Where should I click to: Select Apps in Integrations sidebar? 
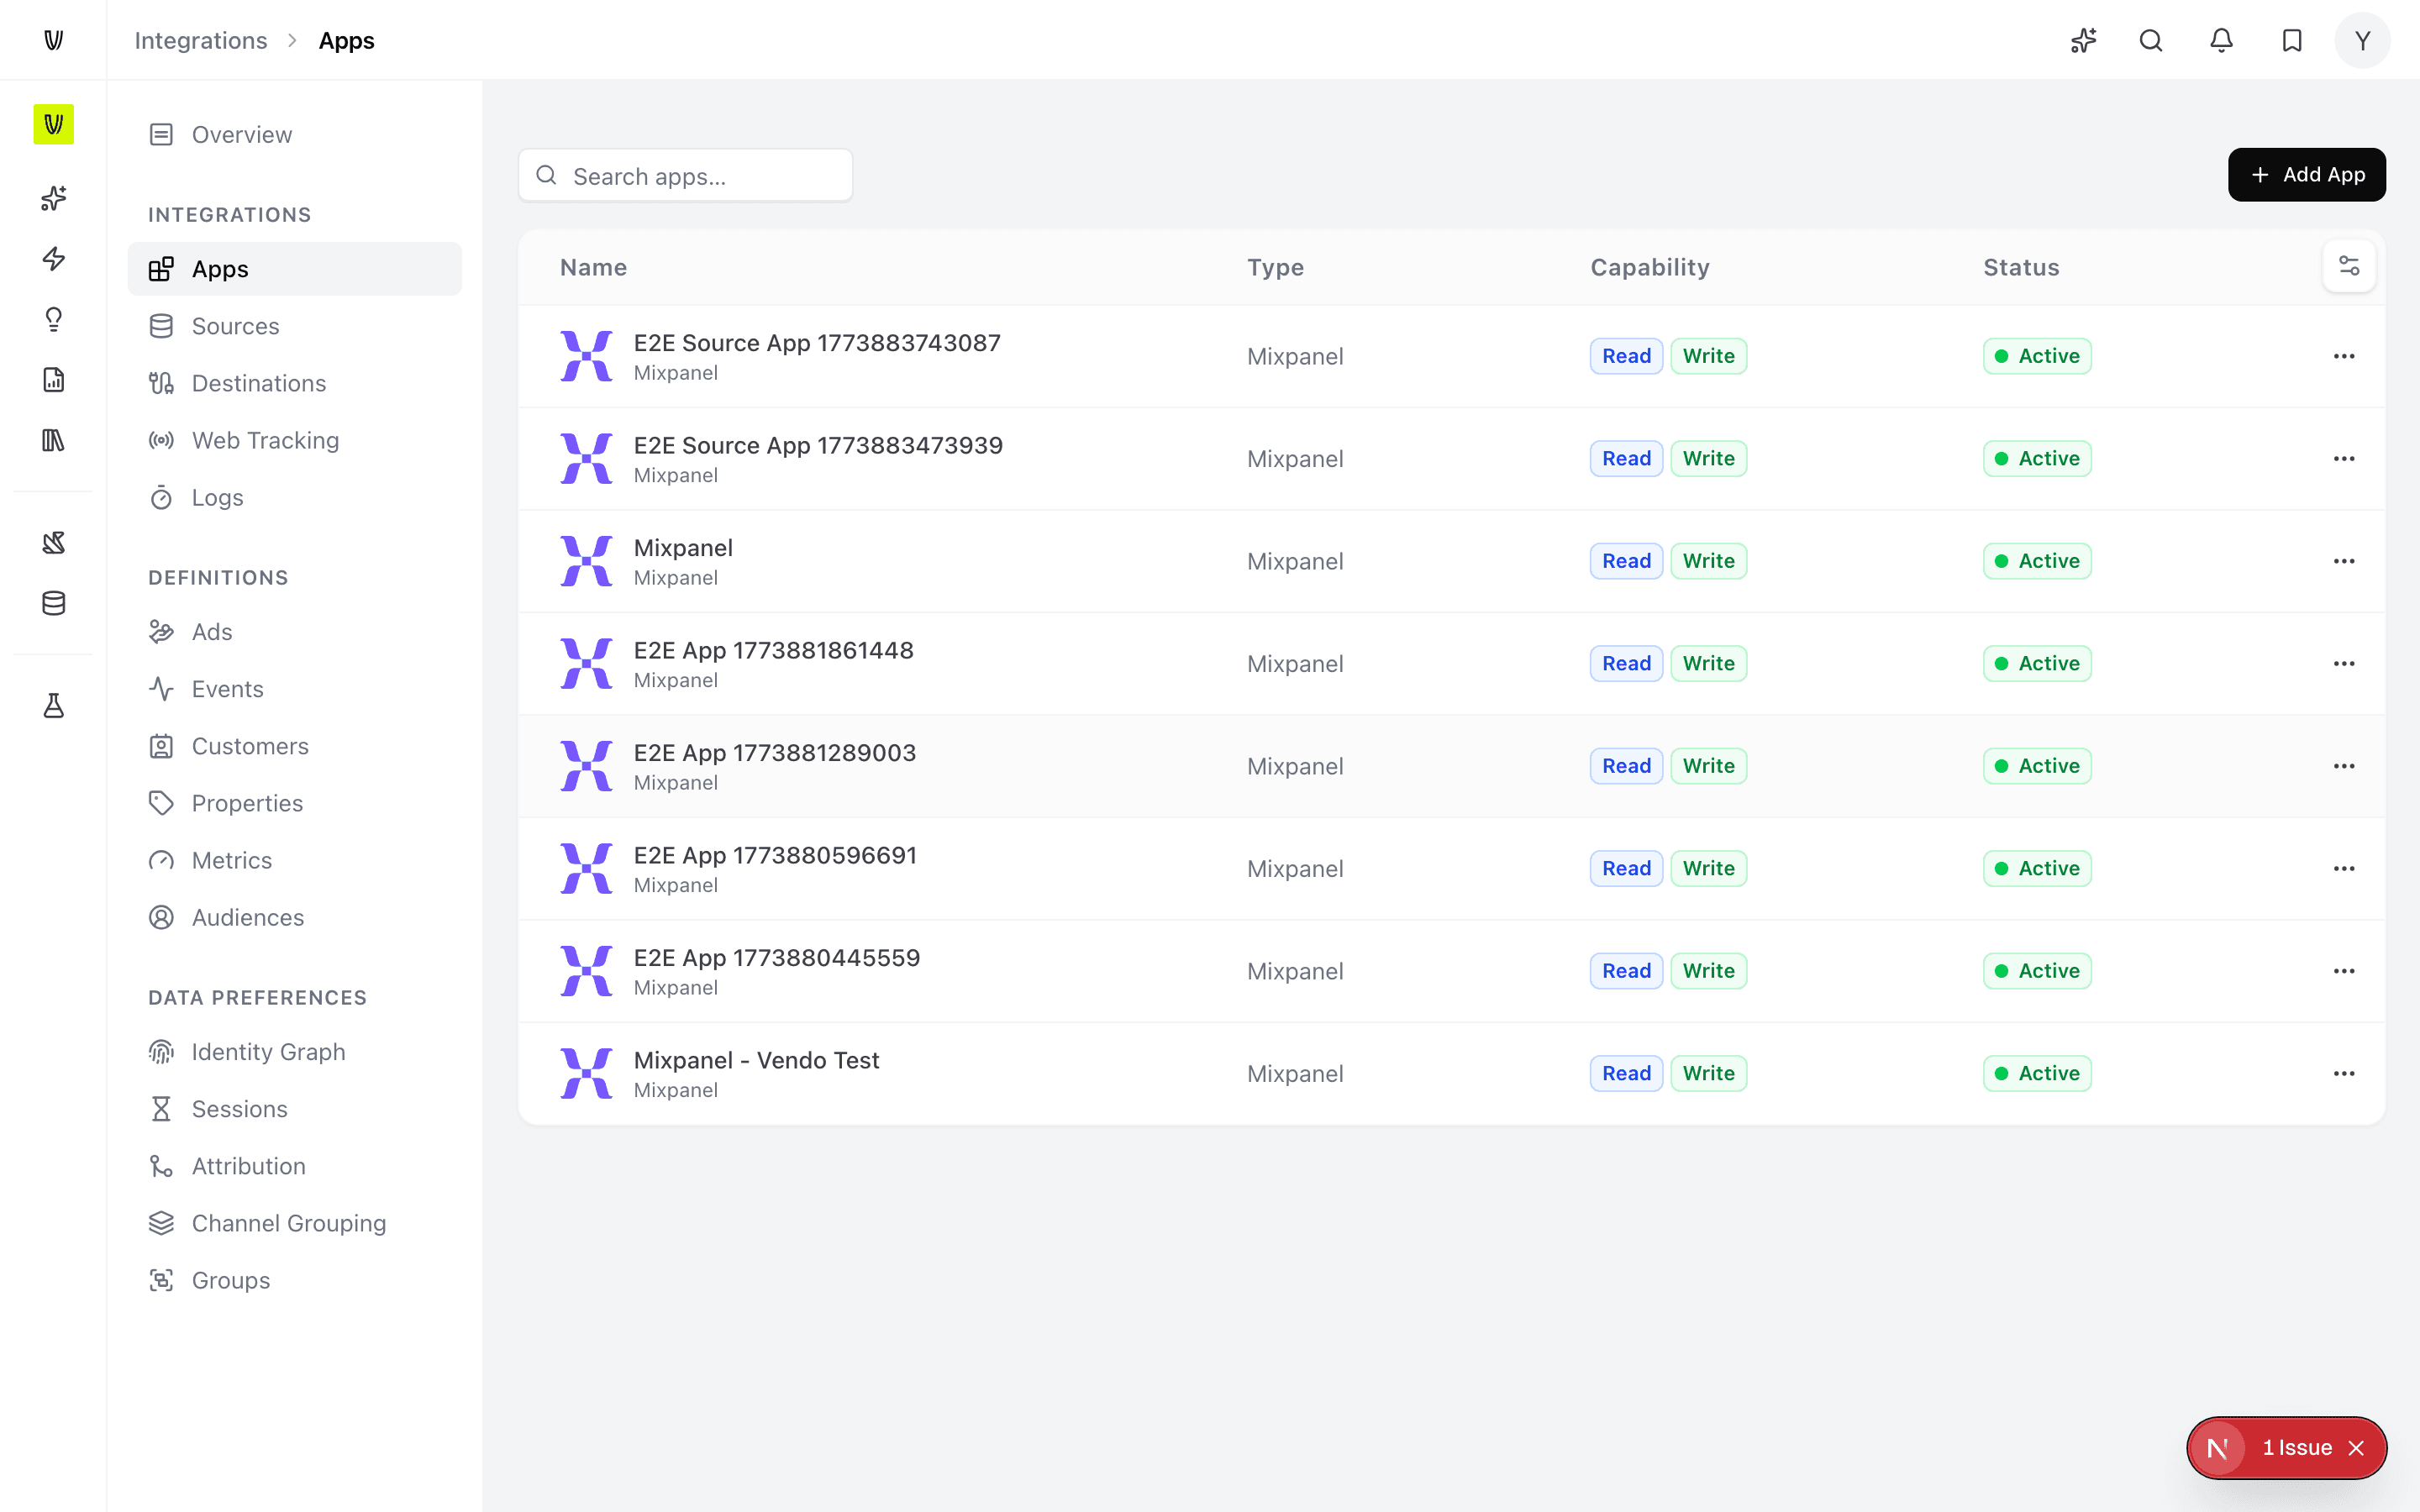(x=295, y=269)
